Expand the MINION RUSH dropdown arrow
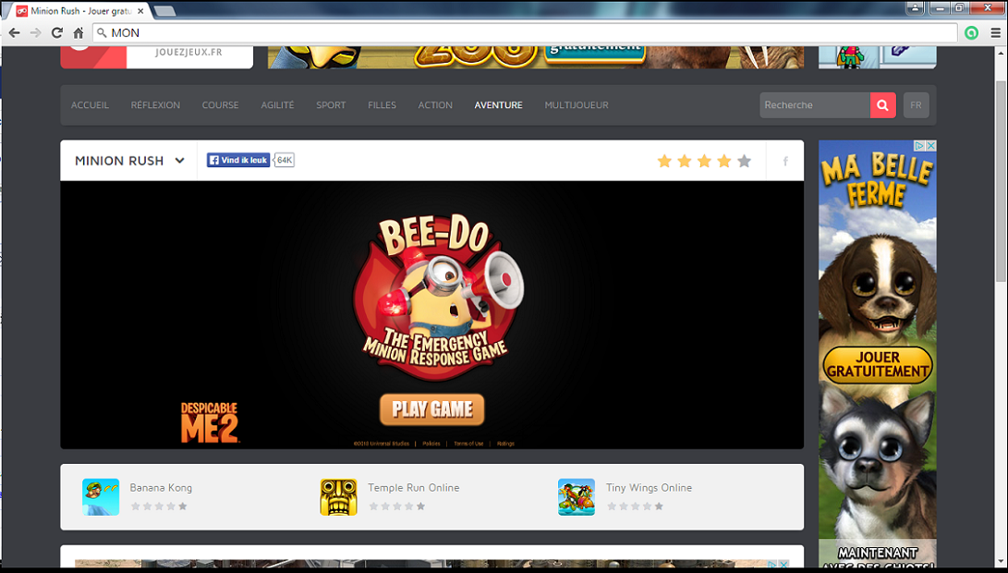The image size is (1008, 573). 178,160
